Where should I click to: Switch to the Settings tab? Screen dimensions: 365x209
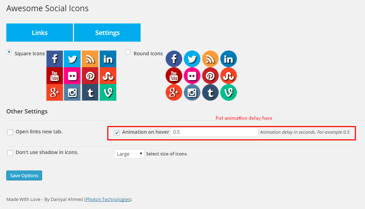click(x=107, y=32)
